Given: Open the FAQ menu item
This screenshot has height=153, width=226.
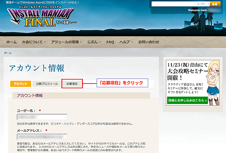Looking at the screenshot, I should pyautogui.click(x=110, y=42).
